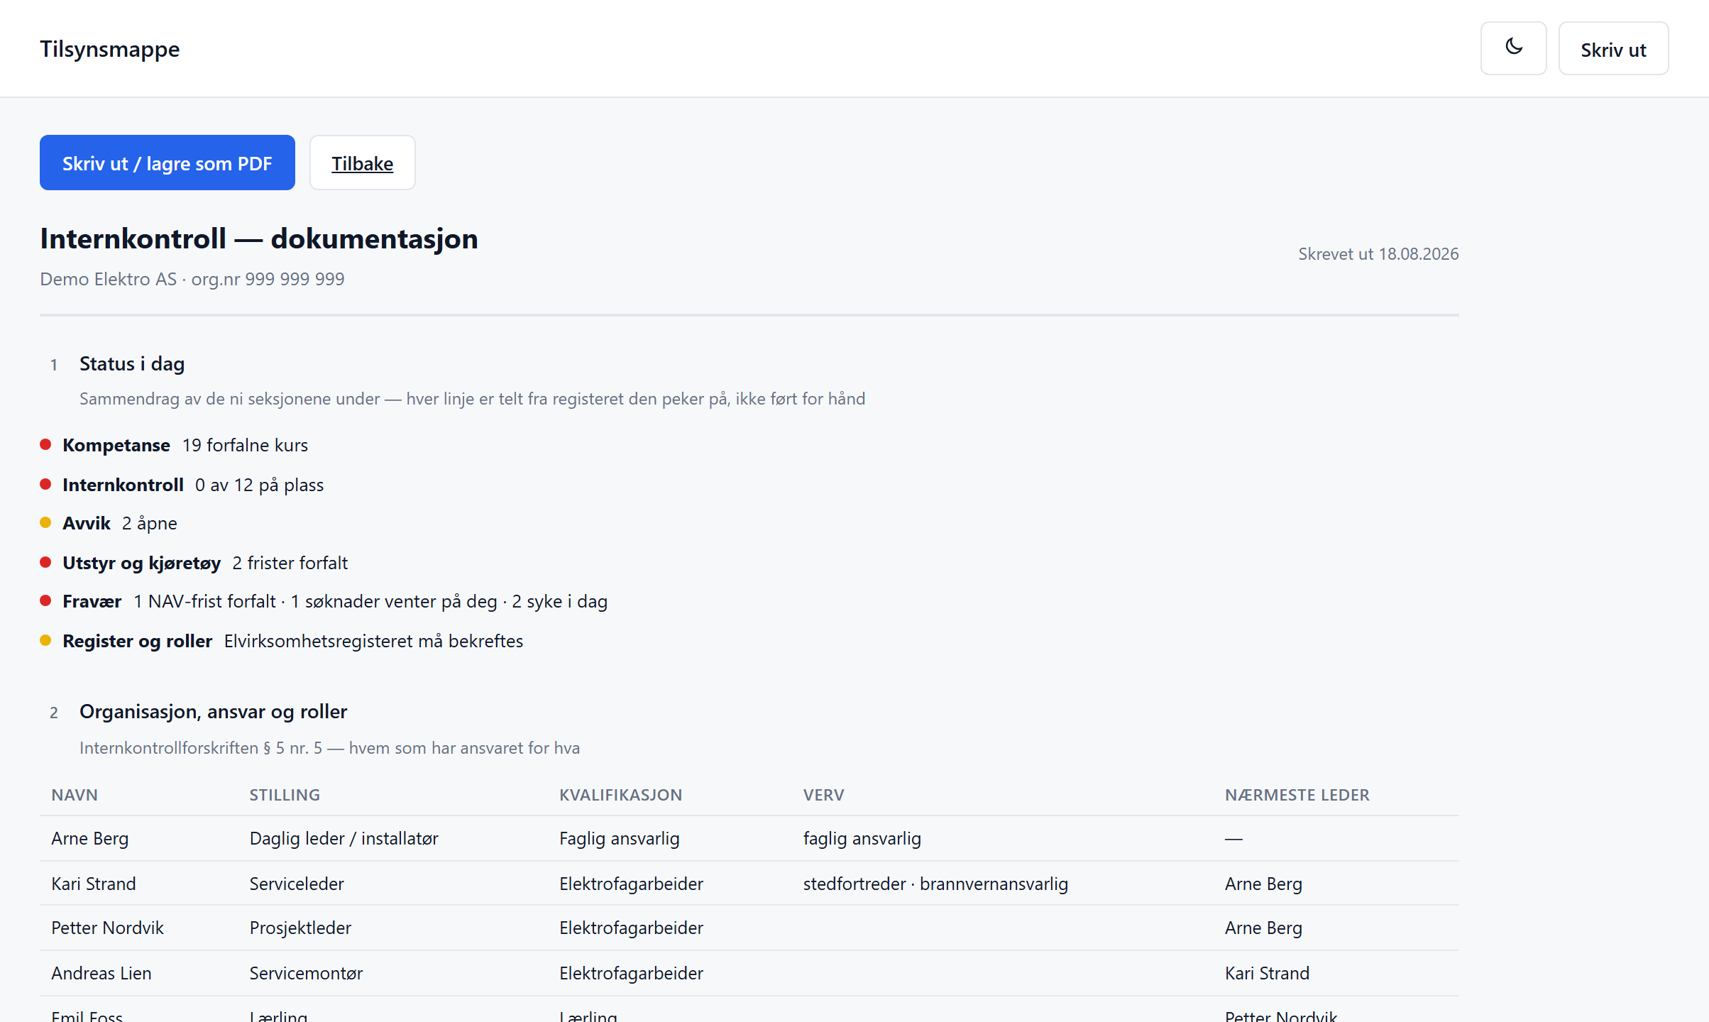Click the Internkontrollforskriften § 5 subtitle
Screen dimensions: 1709x1022
329,748
